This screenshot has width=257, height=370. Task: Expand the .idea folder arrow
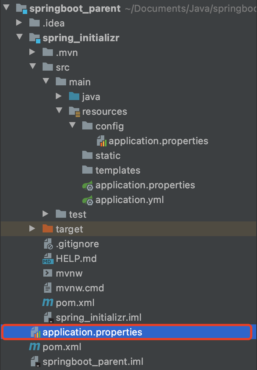click(x=19, y=23)
